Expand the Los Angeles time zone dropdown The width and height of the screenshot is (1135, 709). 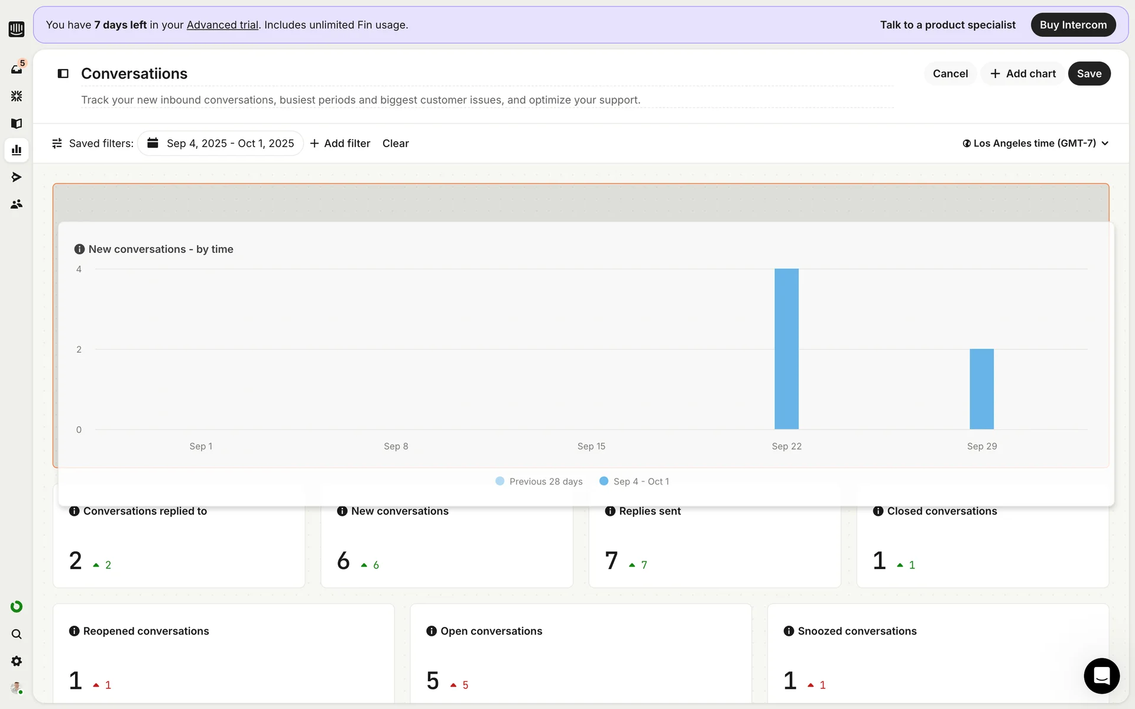pyautogui.click(x=1035, y=144)
